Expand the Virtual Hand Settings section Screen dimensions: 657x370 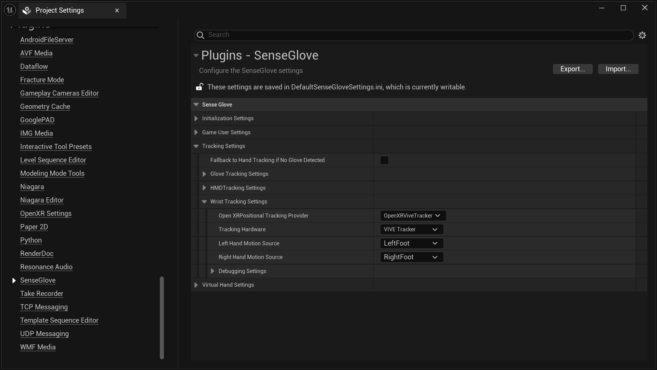point(196,285)
